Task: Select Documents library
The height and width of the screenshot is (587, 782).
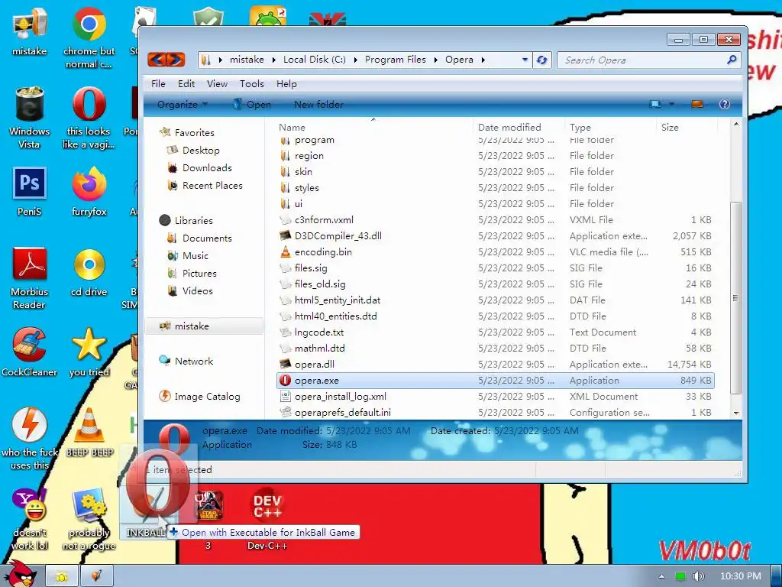Action: point(207,238)
